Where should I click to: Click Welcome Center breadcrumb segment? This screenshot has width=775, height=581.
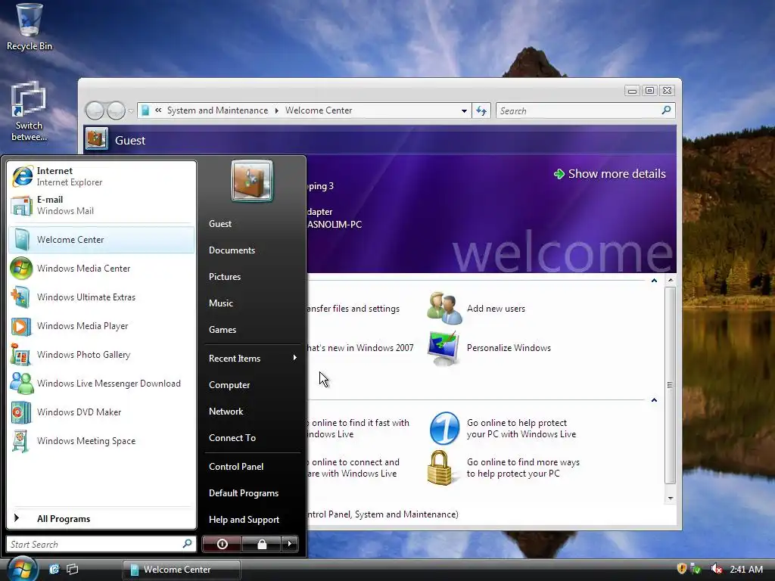point(319,110)
